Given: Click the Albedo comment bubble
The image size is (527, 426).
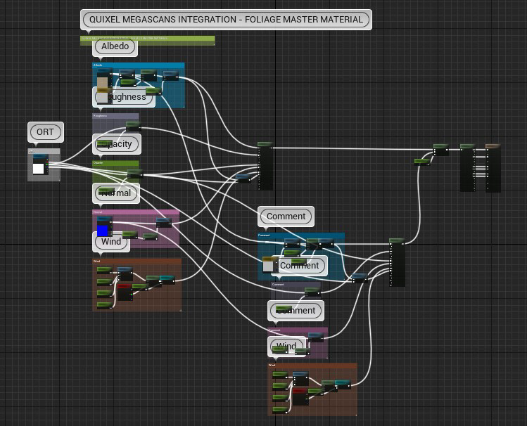Looking at the screenshot, I should click(115, 46).
